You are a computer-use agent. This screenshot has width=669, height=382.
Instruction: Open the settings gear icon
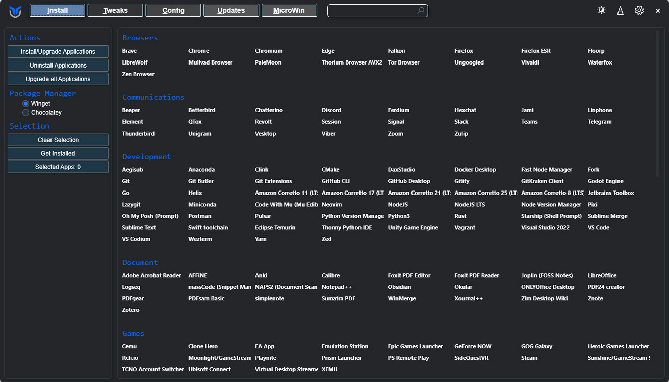(x=639, y=10)
